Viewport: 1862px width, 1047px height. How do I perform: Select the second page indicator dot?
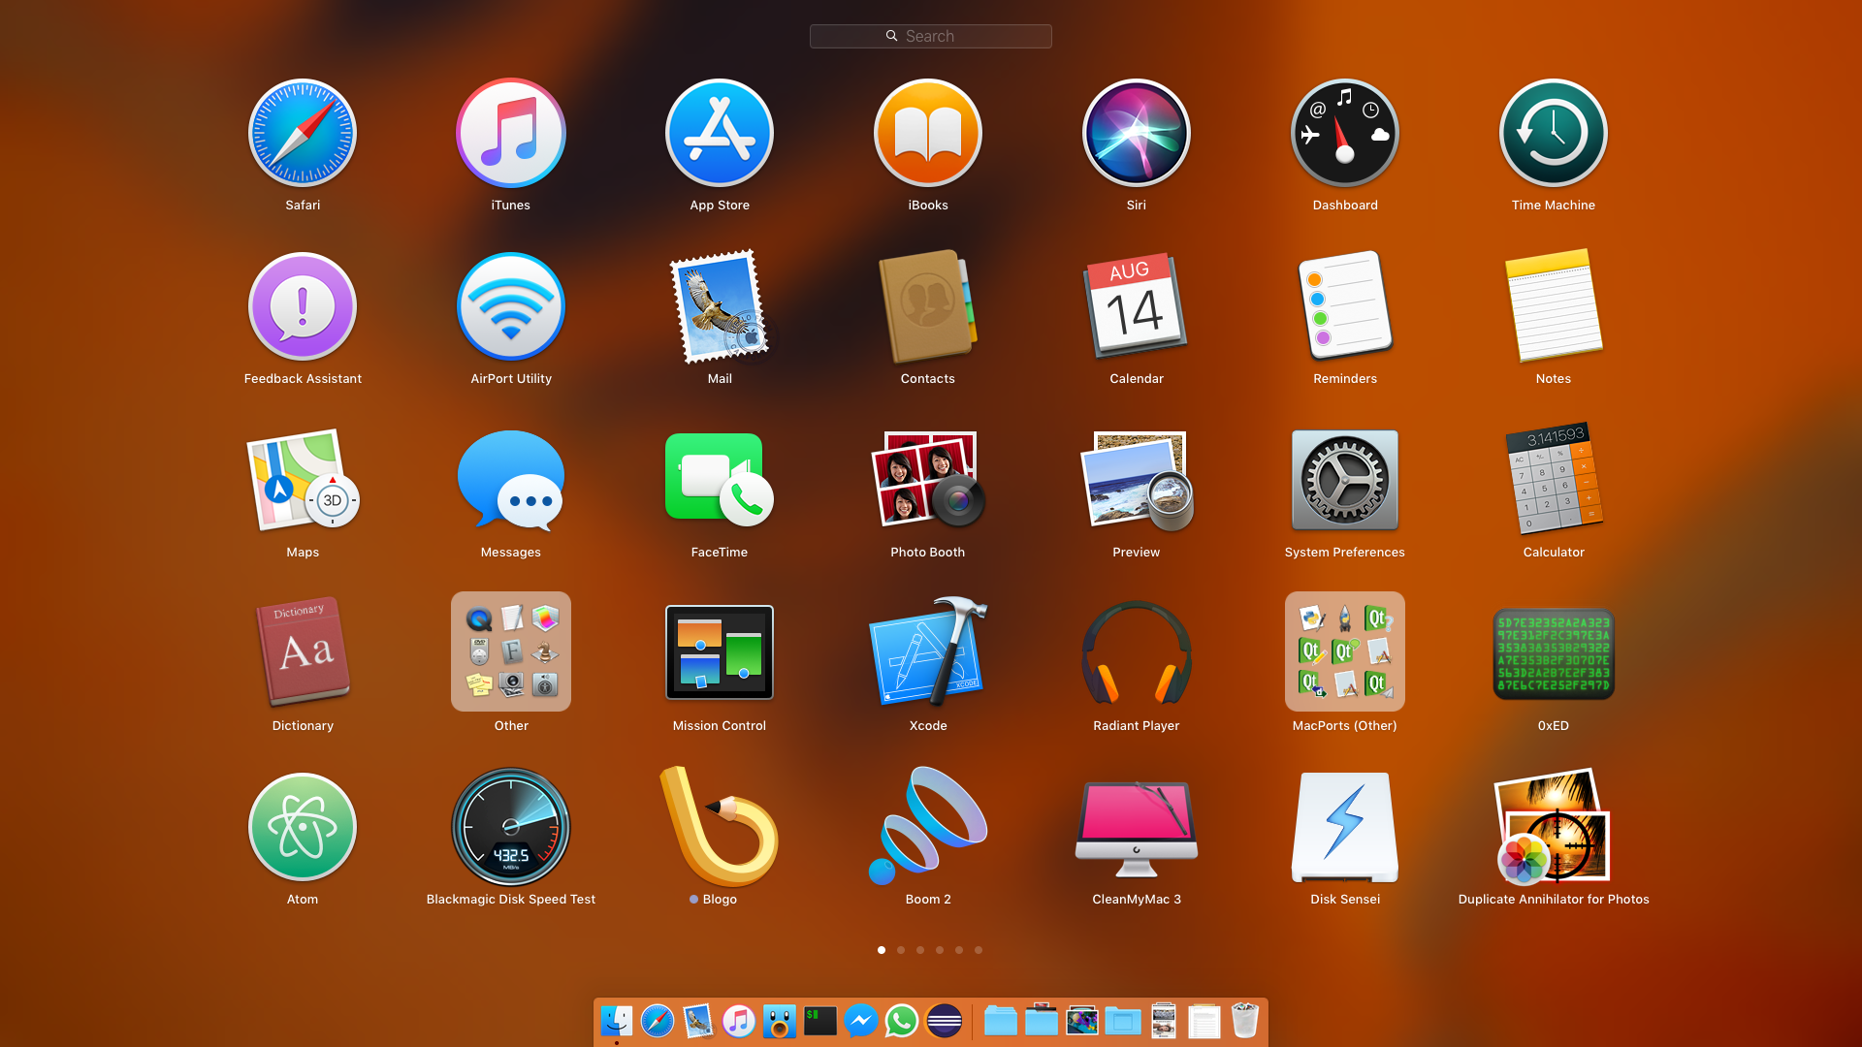click(902, 948)
